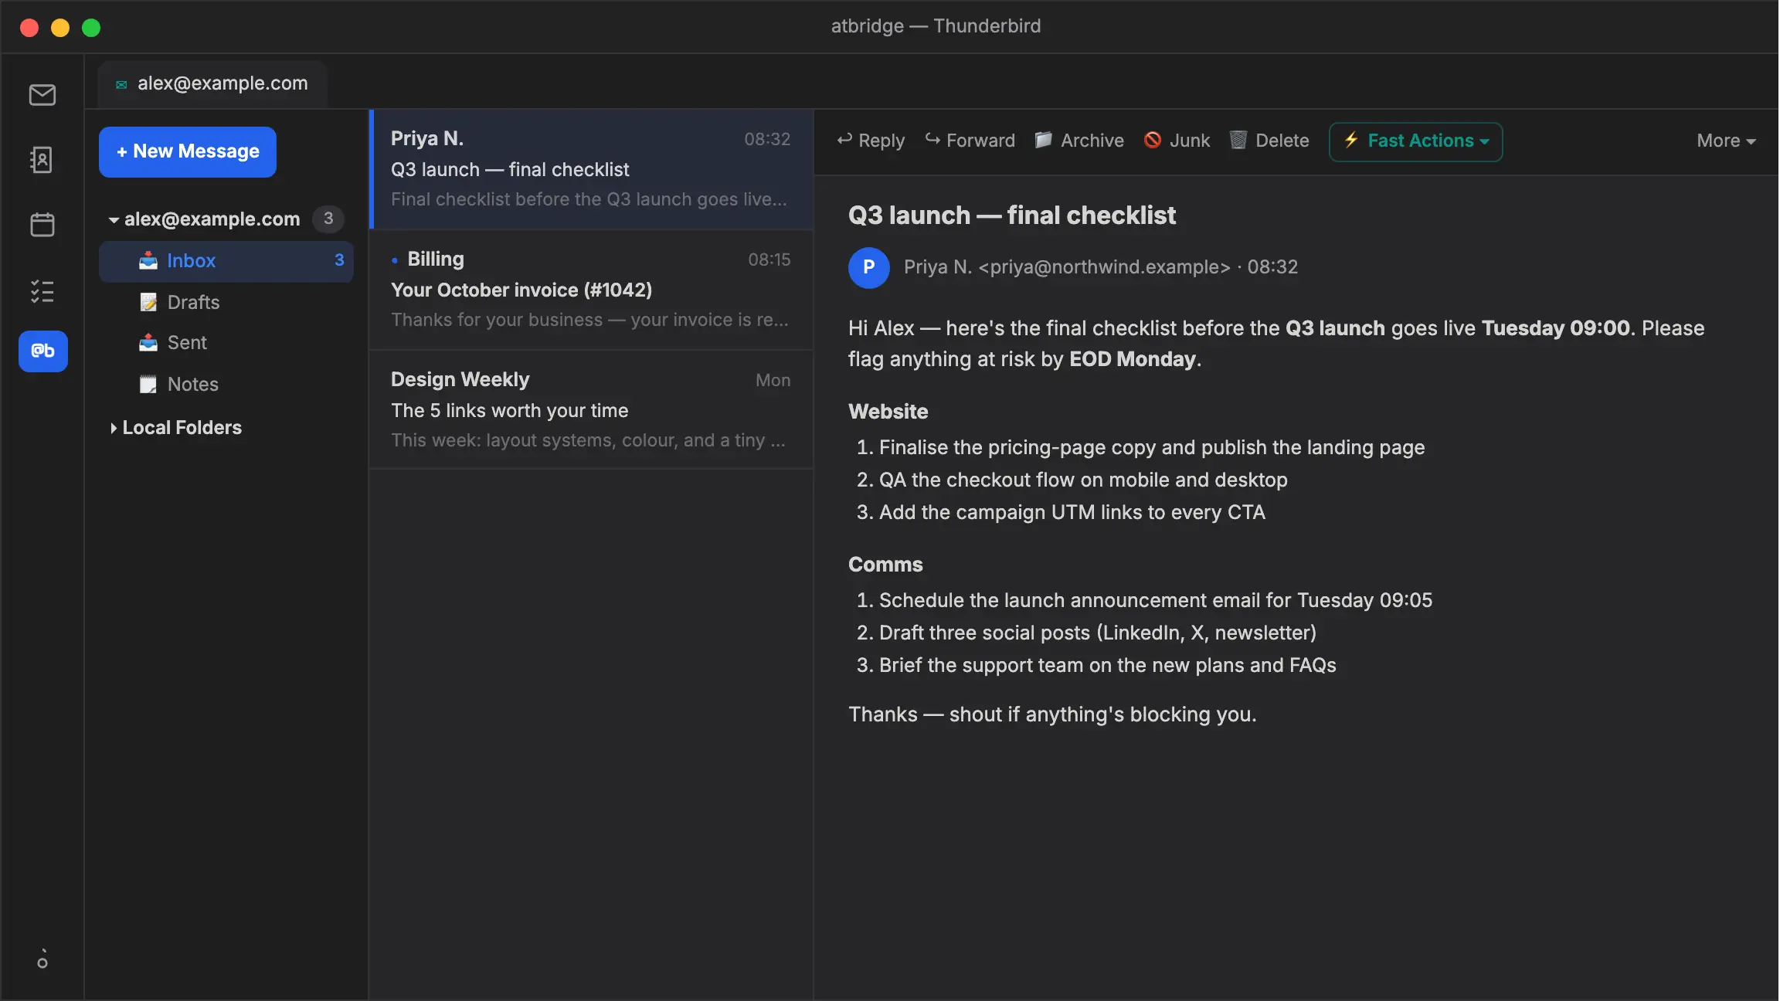Image resolution: width=1780 pixels, height=1001 pixels.
Task: Click the sender address priya@northwind.example
Action: point(1104,267)
